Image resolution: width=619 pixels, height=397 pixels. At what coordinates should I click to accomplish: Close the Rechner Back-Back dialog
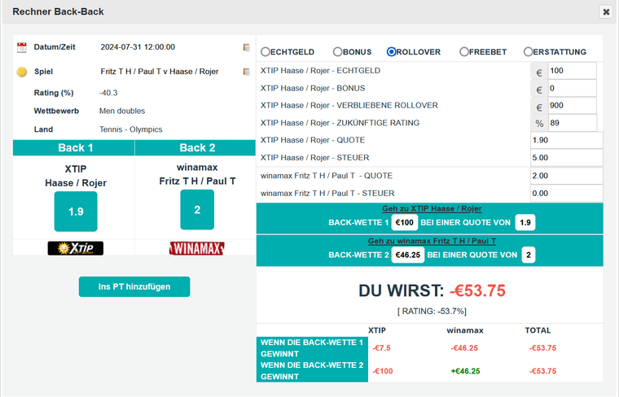click(606, 12)
